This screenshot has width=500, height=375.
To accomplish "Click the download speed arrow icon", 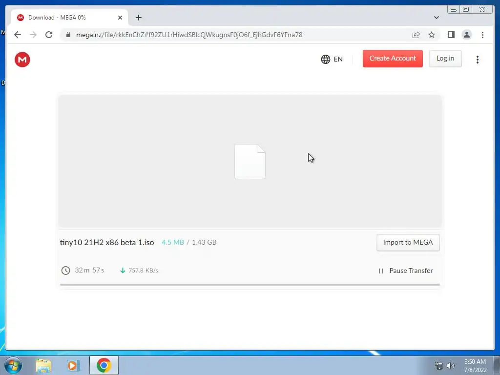I will tap(123, 271).
